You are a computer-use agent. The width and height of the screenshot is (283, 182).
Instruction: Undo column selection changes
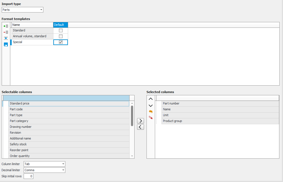click(150, 111)
